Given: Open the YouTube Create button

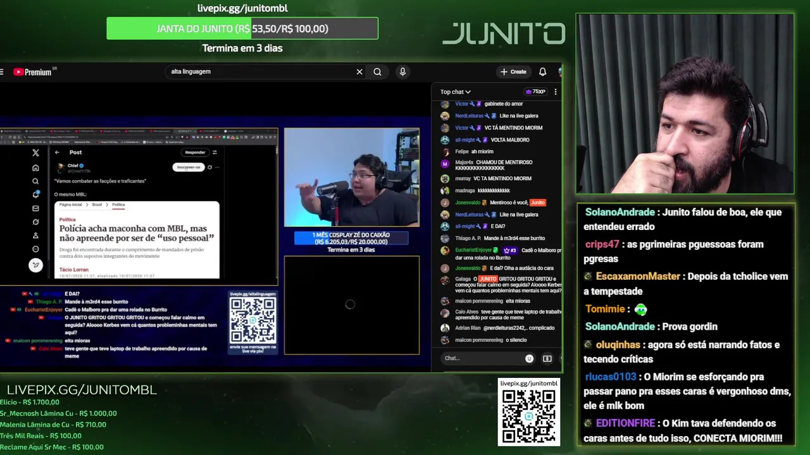Looking at the screenshot, I should pos(513,72).
